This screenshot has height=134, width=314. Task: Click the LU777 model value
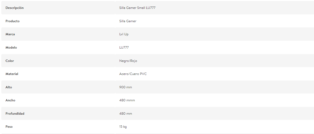124,48
